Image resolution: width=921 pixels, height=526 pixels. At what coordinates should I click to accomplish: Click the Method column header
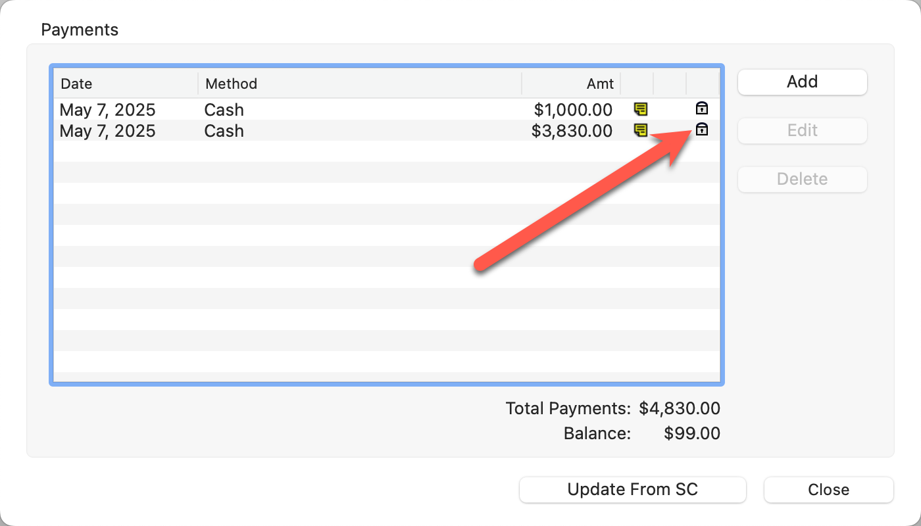click(231, 84)
